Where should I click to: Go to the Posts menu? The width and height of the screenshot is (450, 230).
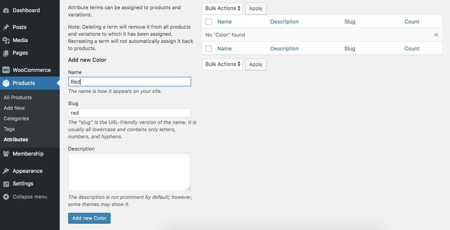coord(19,27)
